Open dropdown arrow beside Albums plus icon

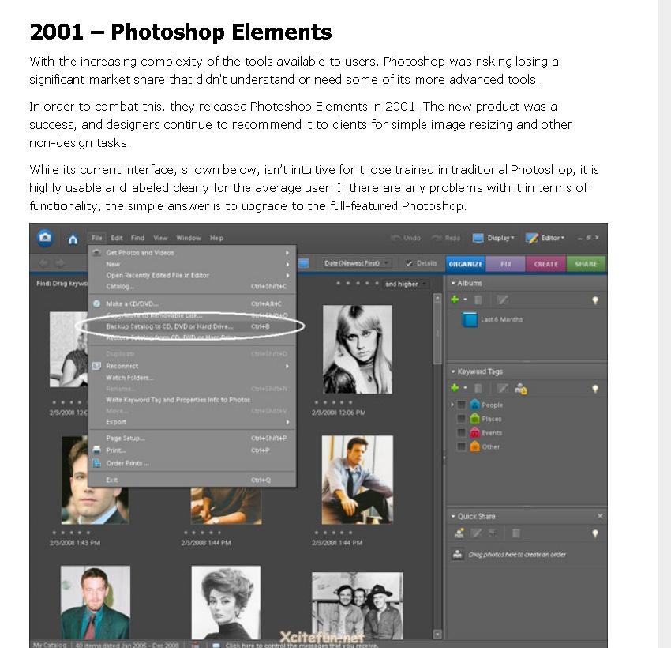(x=465, y=300)
